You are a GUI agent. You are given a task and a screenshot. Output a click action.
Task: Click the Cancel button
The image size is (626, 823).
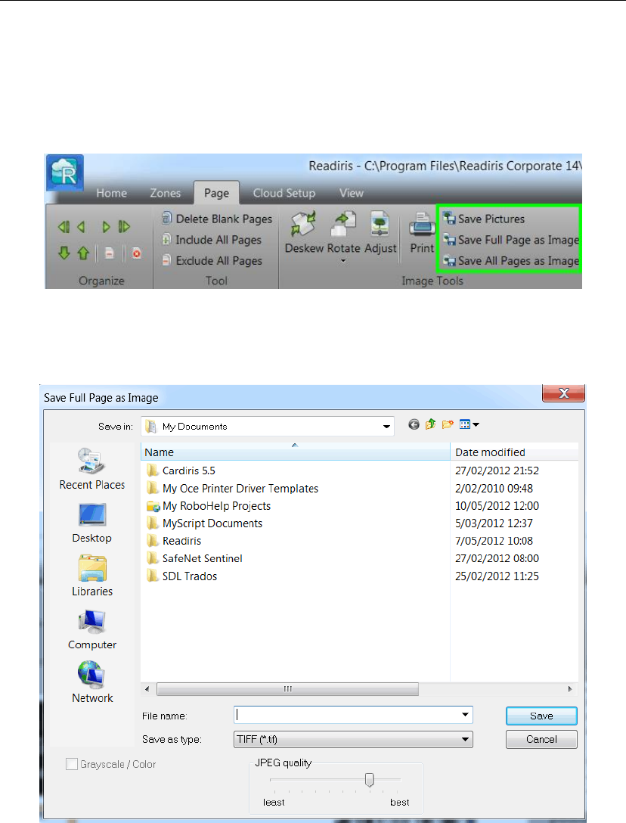click(541, 740)
